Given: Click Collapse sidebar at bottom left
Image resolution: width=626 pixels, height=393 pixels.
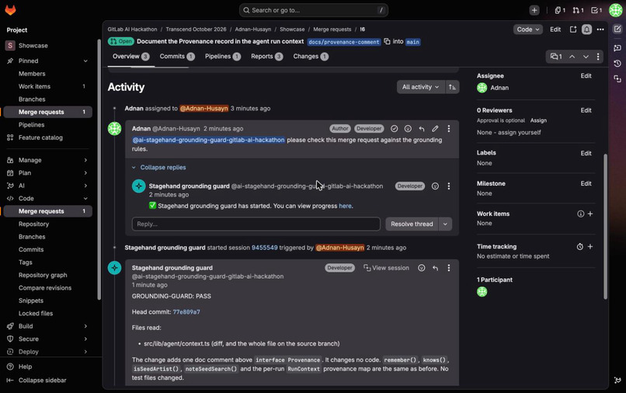Looking at the screenshot, I should [37, 381].
